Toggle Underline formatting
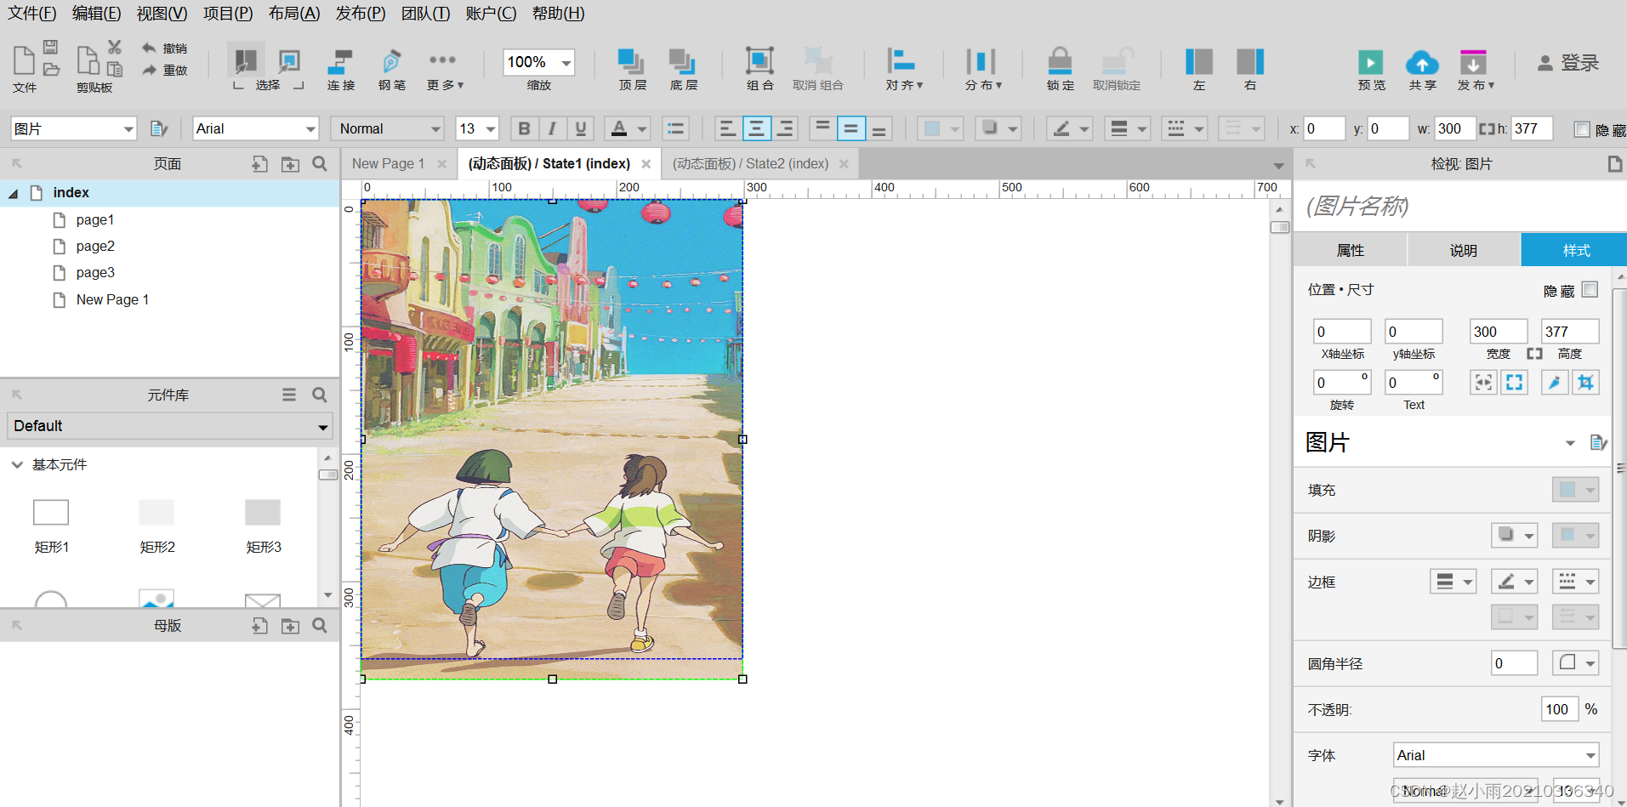The image size is (1627, 807). (x=580, y=128)
